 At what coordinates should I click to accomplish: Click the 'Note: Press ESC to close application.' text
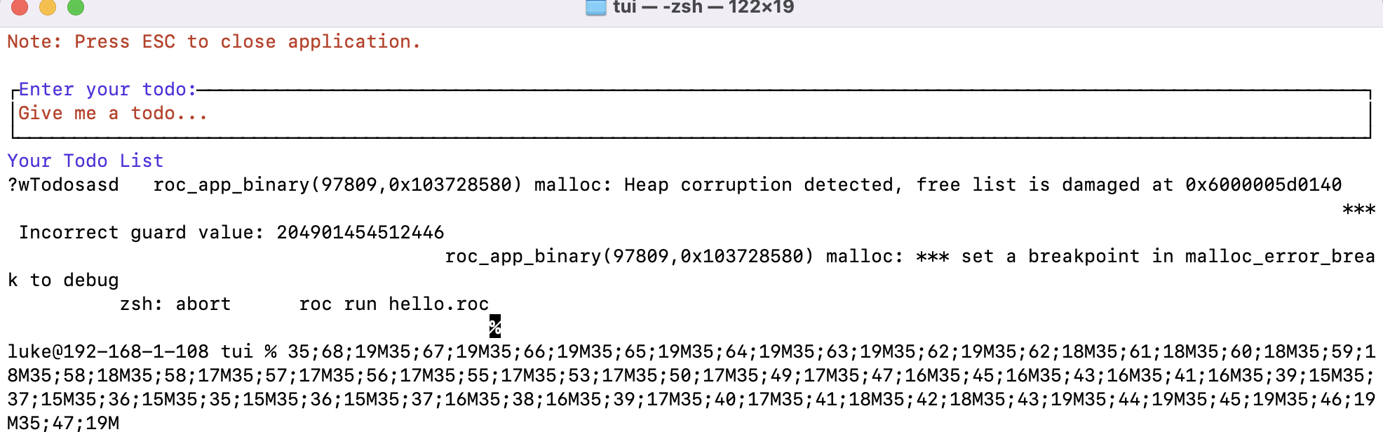pyautogui.click(x=214, y=41)
